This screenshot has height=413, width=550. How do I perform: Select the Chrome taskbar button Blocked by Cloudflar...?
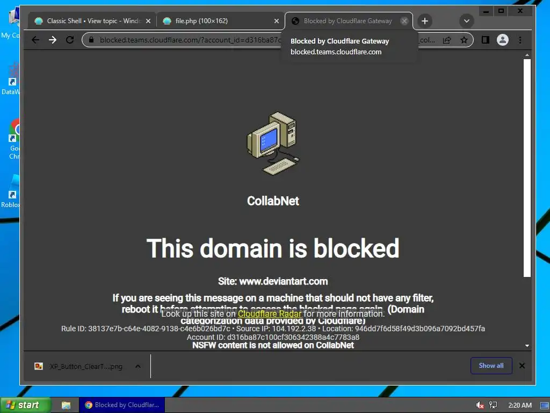point(122,405)
